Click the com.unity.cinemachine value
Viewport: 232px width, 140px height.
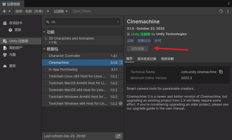(199, 72)
